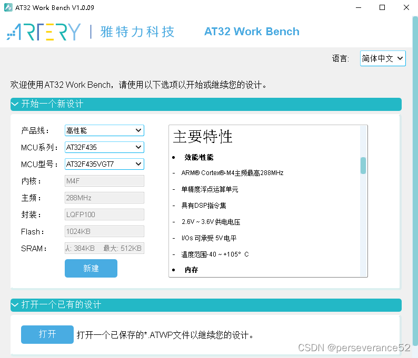Click the ARTERY logo
The image size is (418, 358).
coord(44,32)
